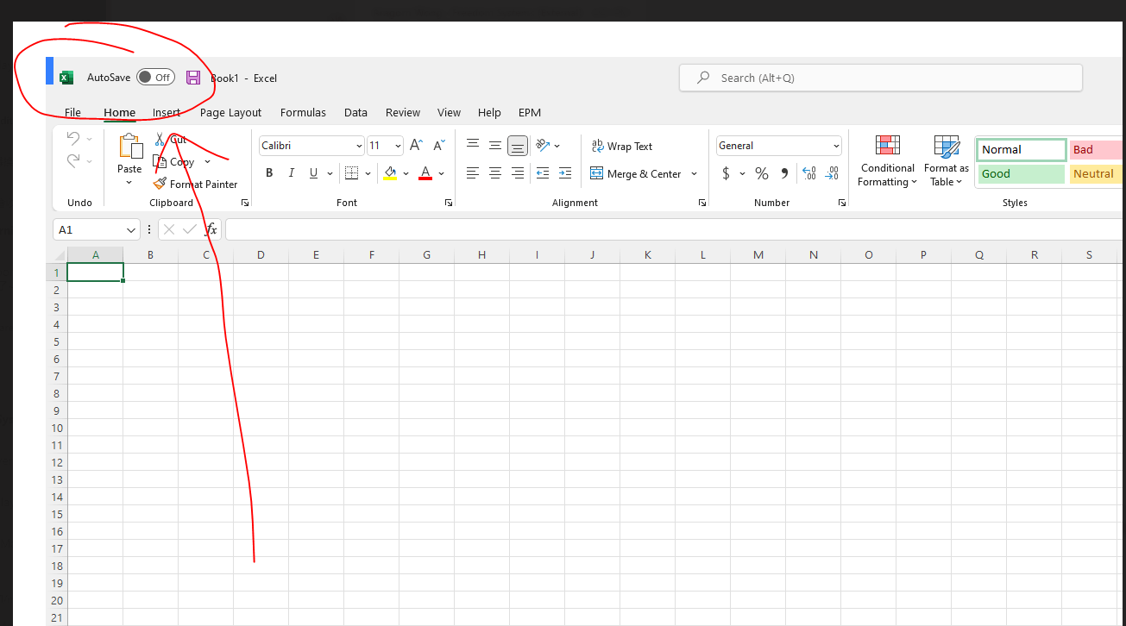The width and height of the screenshot is (1126, 626).
Task: Click the Cut scissors icon
Action: [x=160, y=140]
